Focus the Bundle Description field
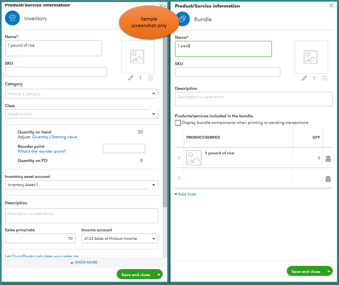 coord(254,99)
